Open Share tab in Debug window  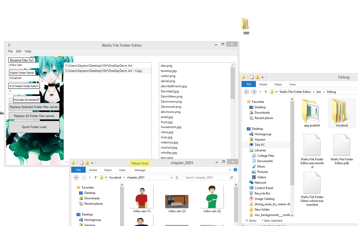coord(278,84)
